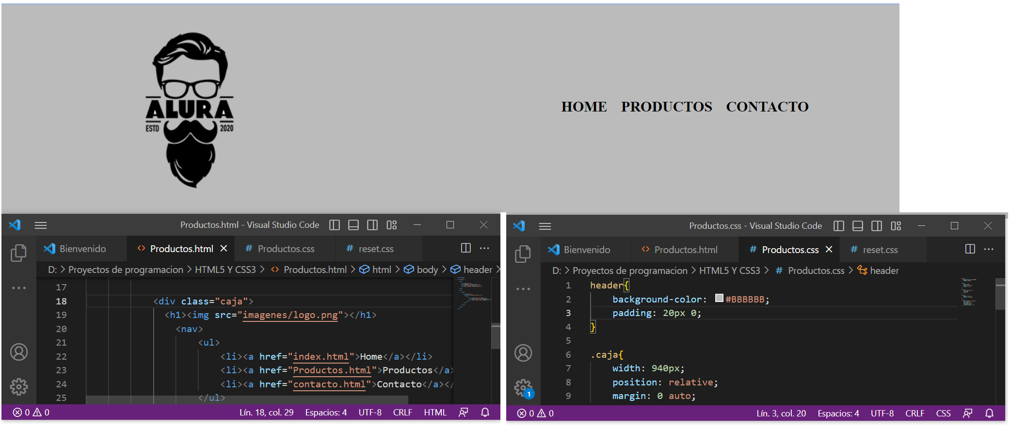Image resolution: width=1011 pixels, height=430 pixels.
Task: Click the Alura logo image
Action: click(x=190, y=110)
